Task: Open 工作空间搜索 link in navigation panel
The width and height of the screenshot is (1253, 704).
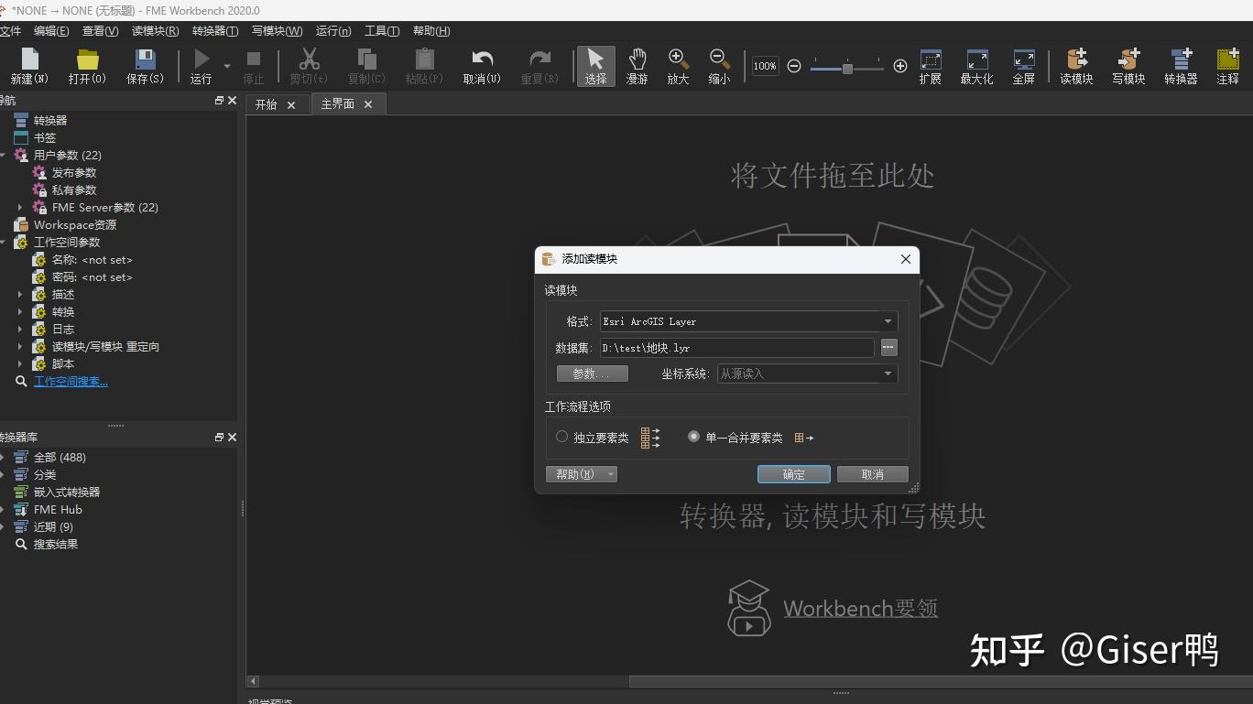Action: click(x=71, y=381)
